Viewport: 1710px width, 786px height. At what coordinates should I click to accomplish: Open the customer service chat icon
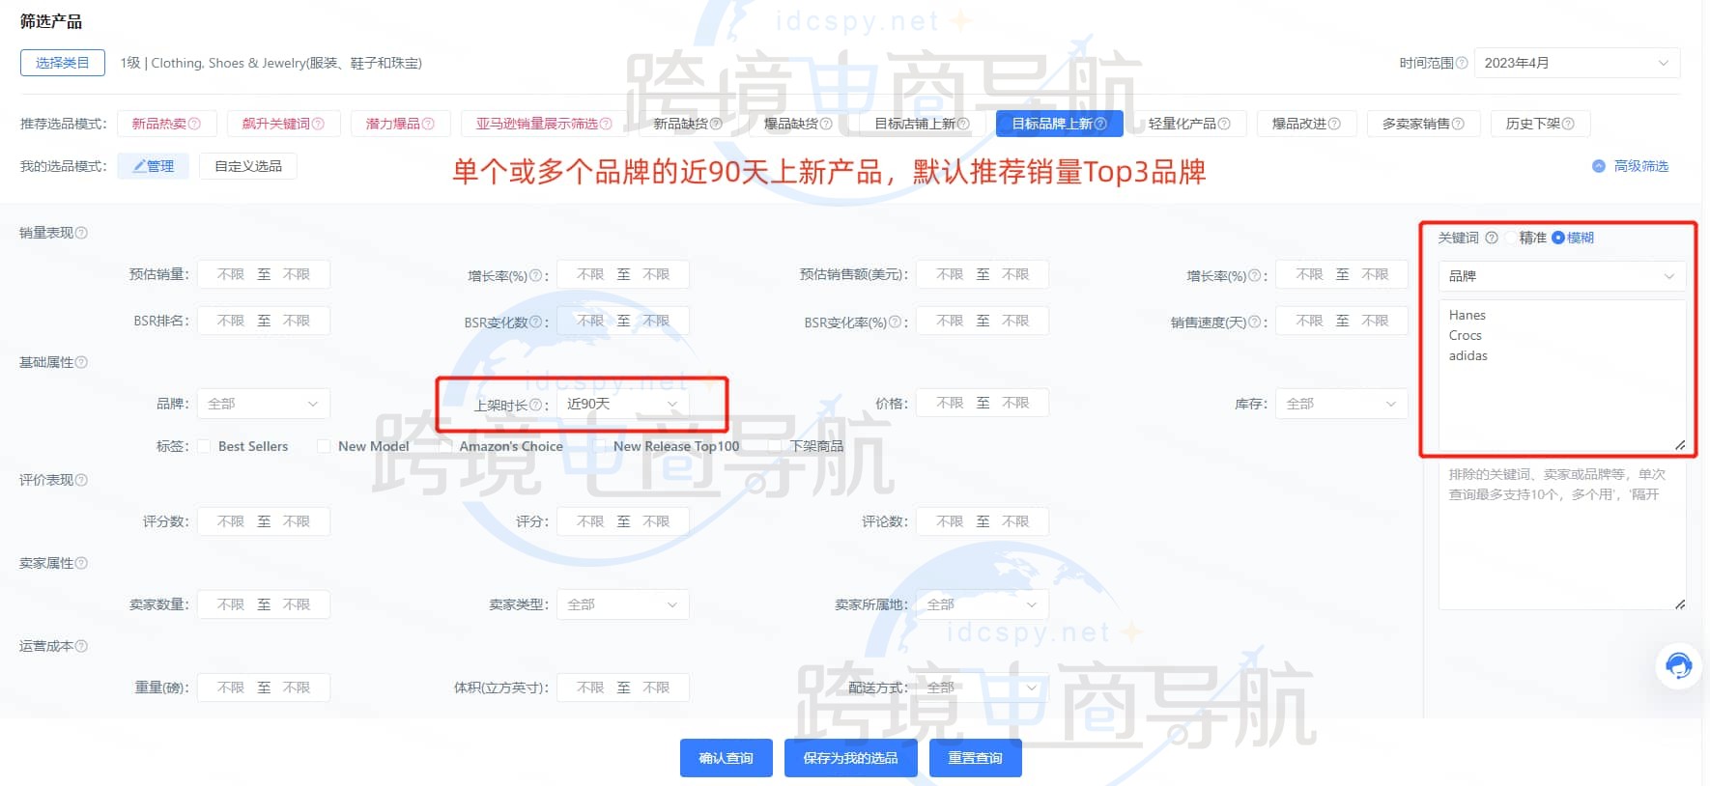pyautogui.click(x=1679, y=666)
